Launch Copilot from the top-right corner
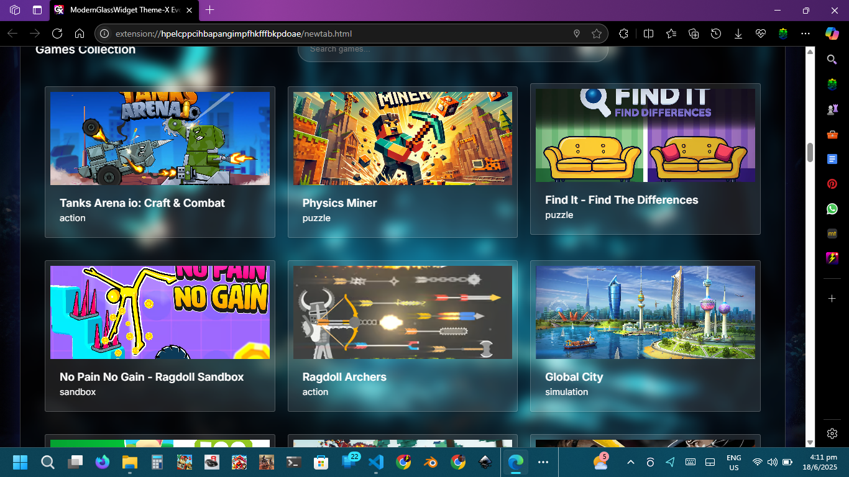Viewport: 849px width, 477px height. [832, 34]
